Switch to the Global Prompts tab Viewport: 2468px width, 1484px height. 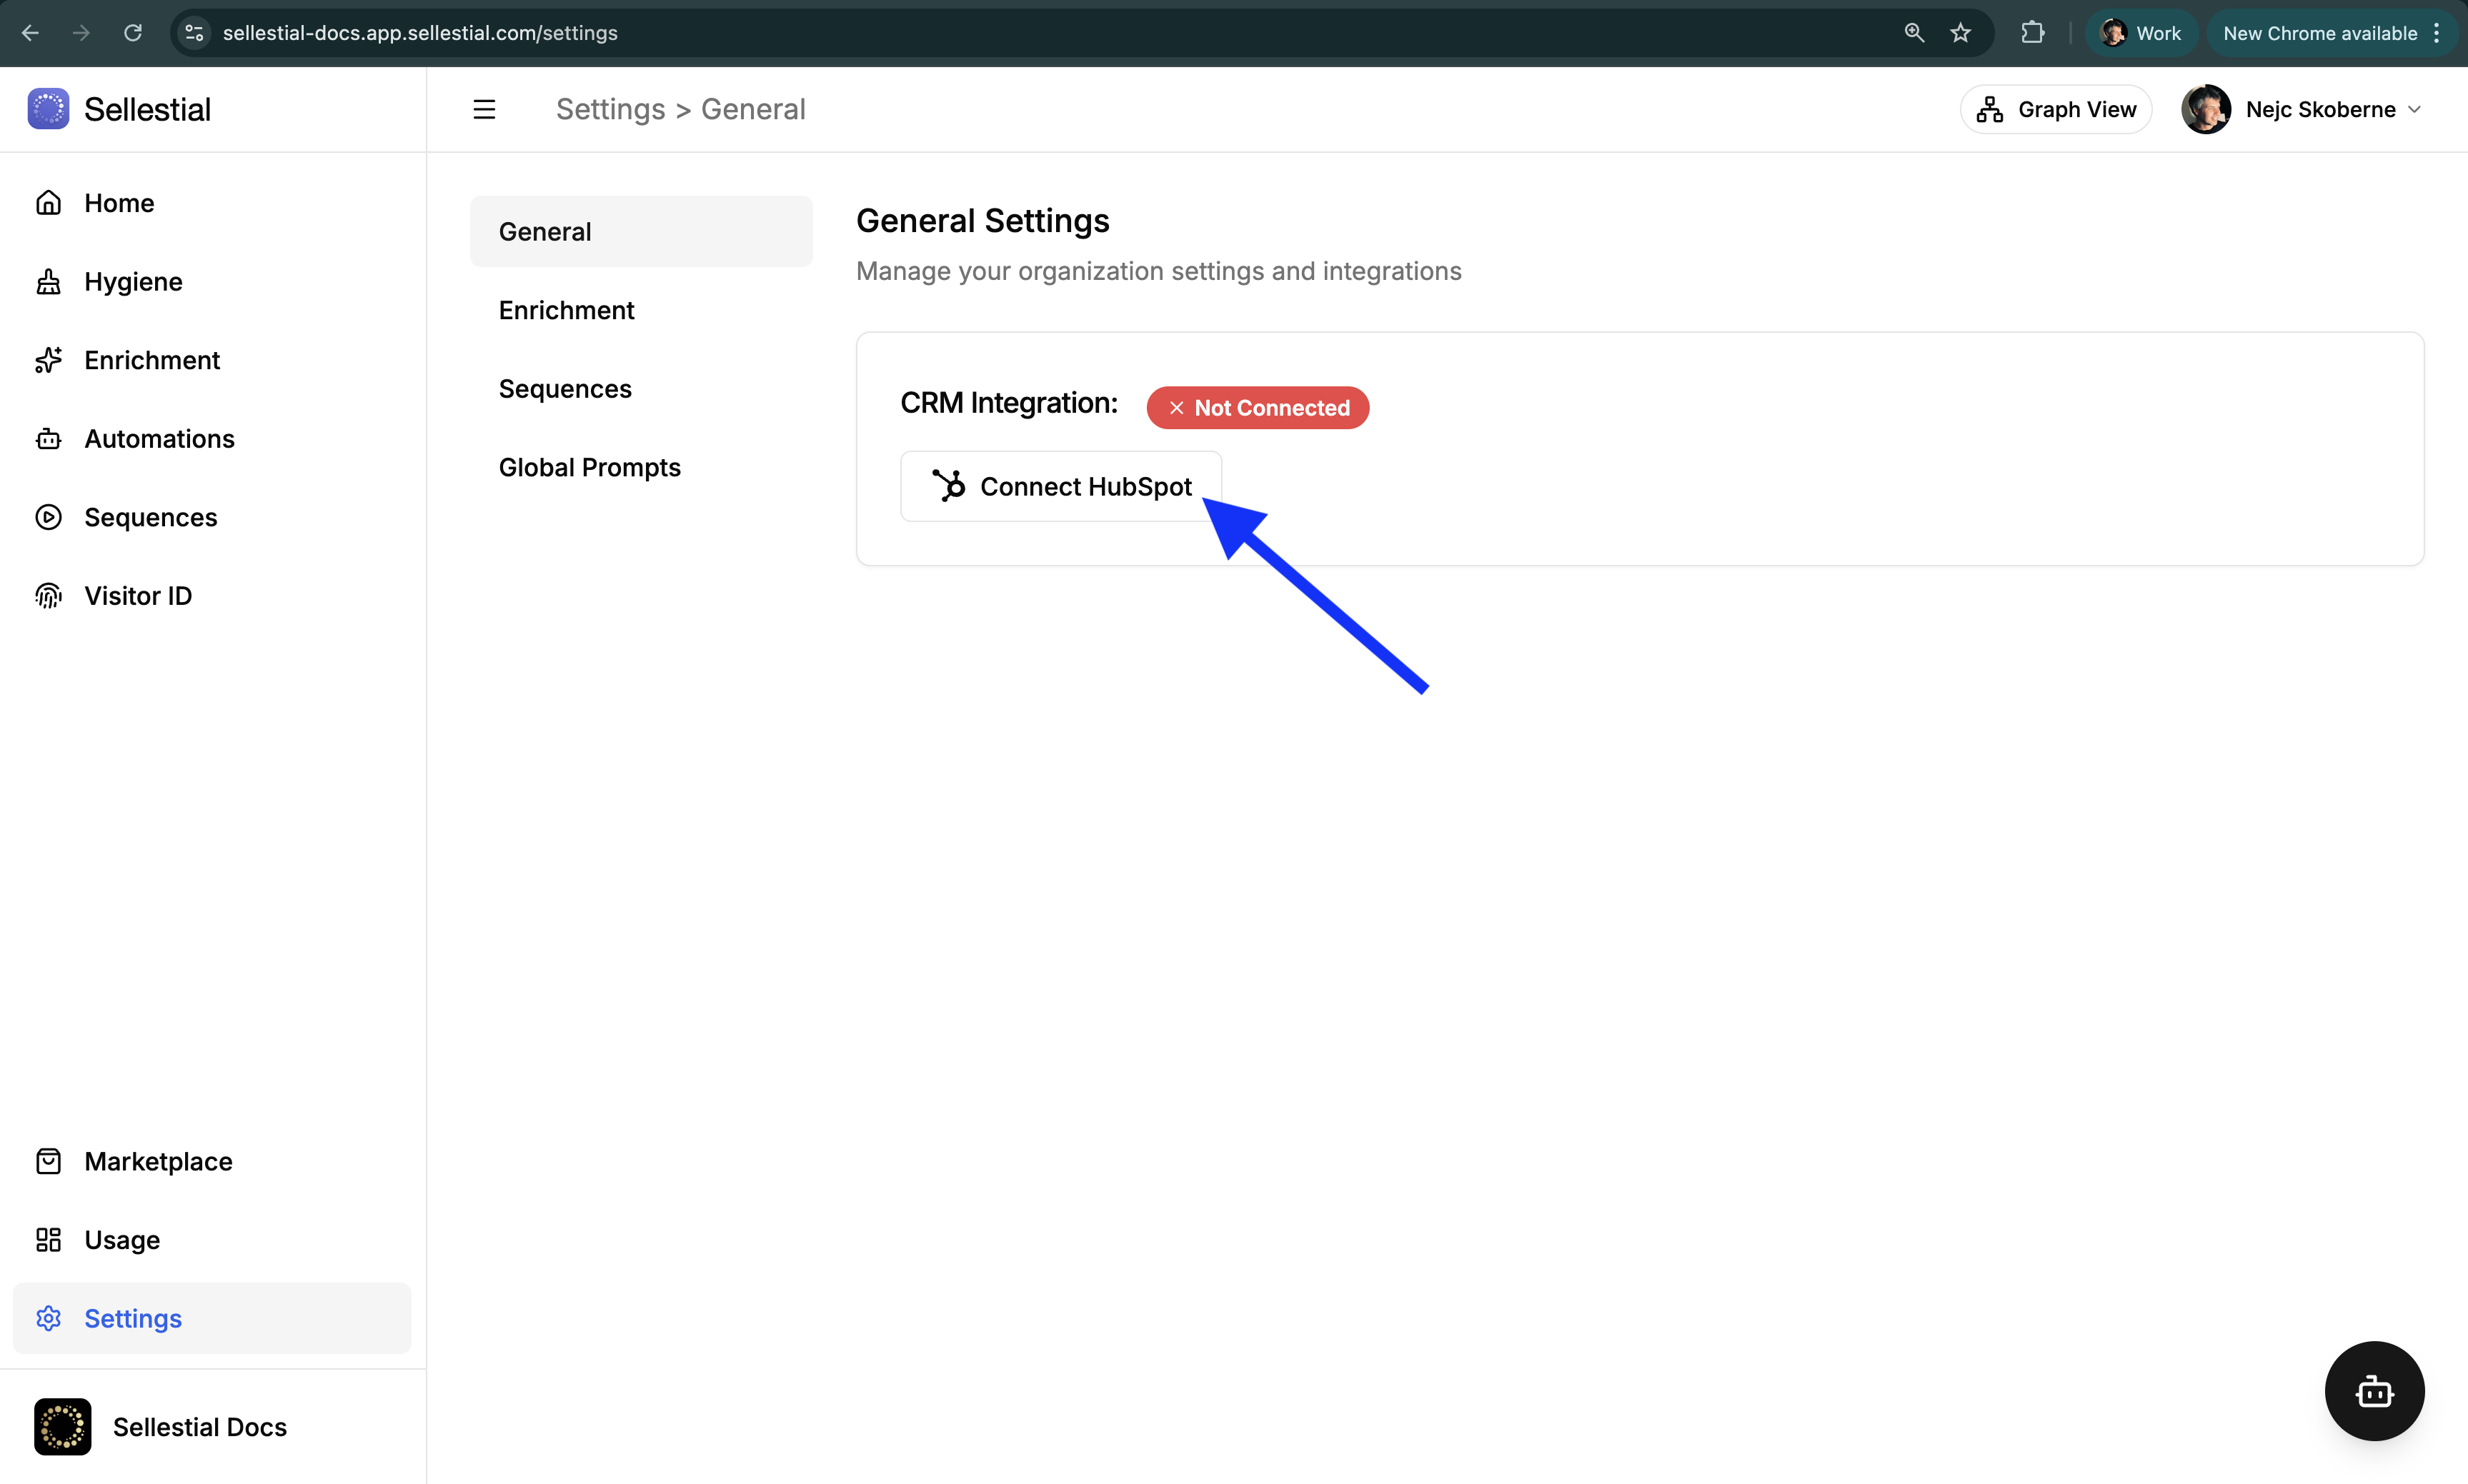pyautogui.click(x=589, y=466)
